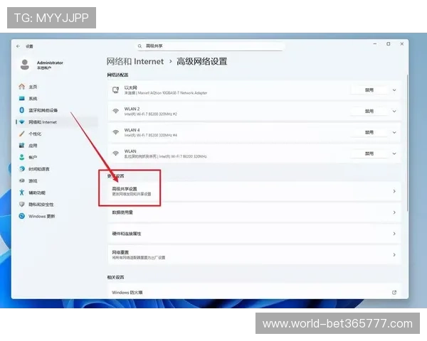Click the 系统 monitor icon in sidebar
Viewport: 427px width, 341px height.
(22, 99)
